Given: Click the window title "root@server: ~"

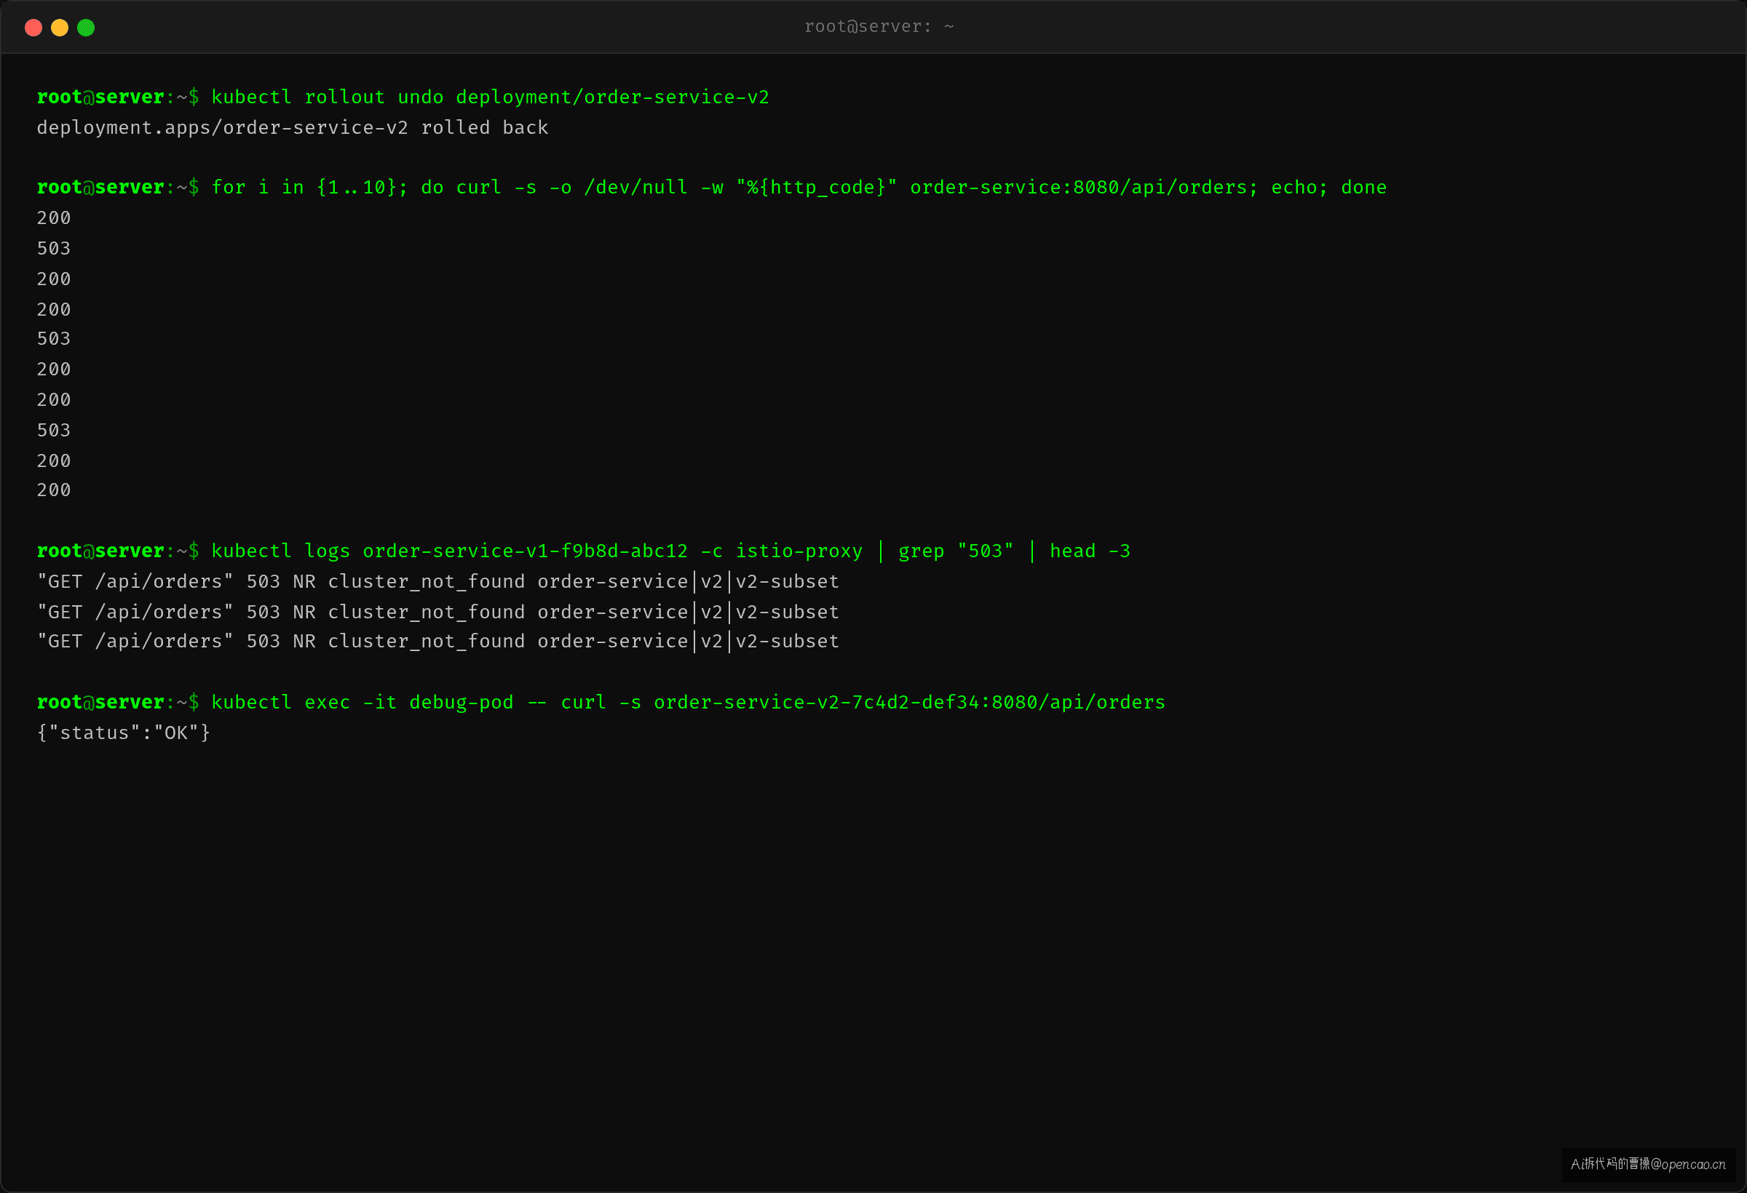Looking at the screenshot, I should [879, 27].
